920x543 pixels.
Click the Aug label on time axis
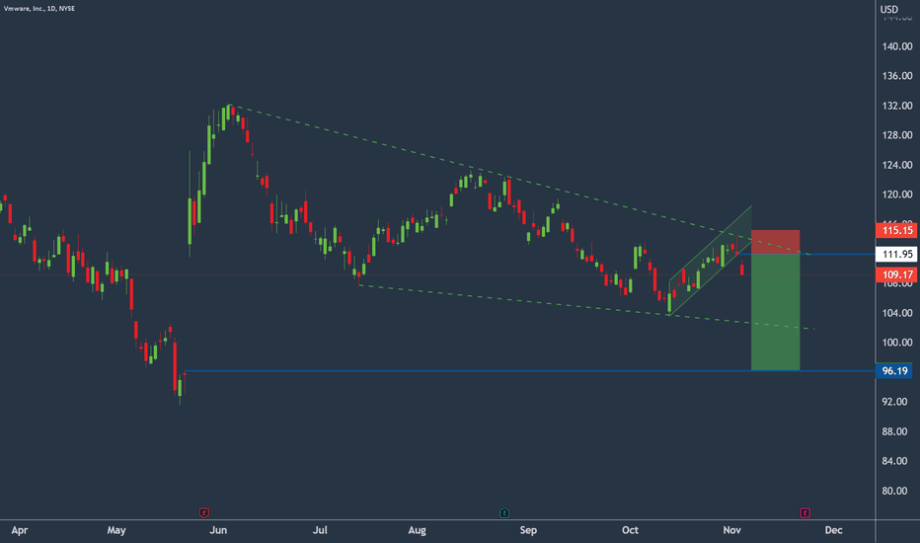pos(418,530)
